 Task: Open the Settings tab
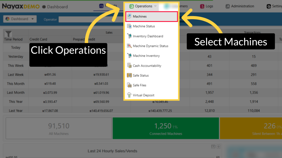[274, 6]
